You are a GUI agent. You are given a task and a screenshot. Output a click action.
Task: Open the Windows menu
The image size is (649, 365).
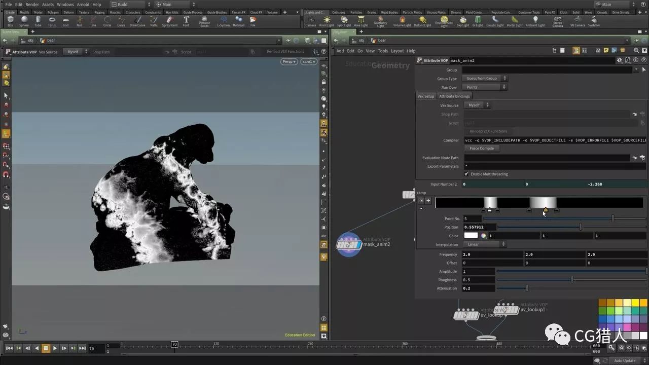[x=65, y=5]
